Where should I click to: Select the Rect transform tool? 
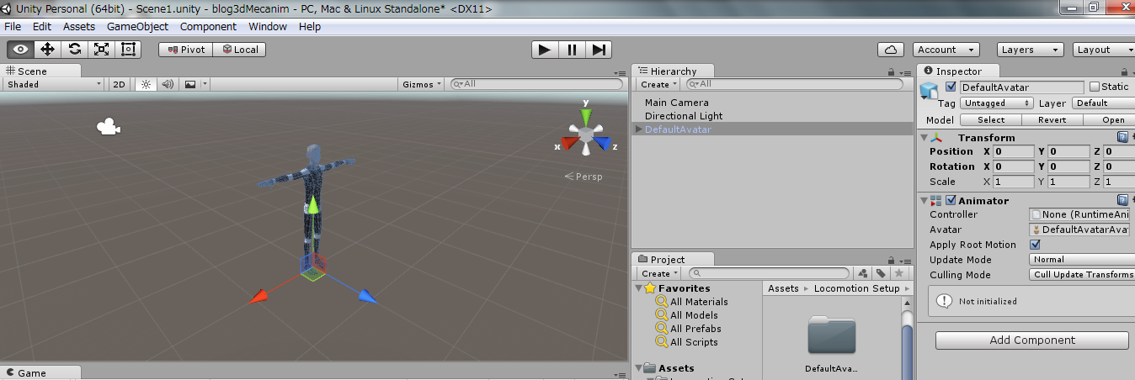pos(129,50)
